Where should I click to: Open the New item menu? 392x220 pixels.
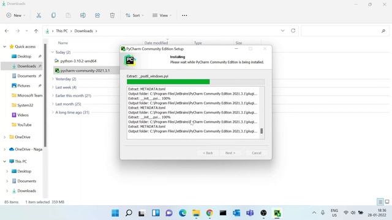click(16, 15)
